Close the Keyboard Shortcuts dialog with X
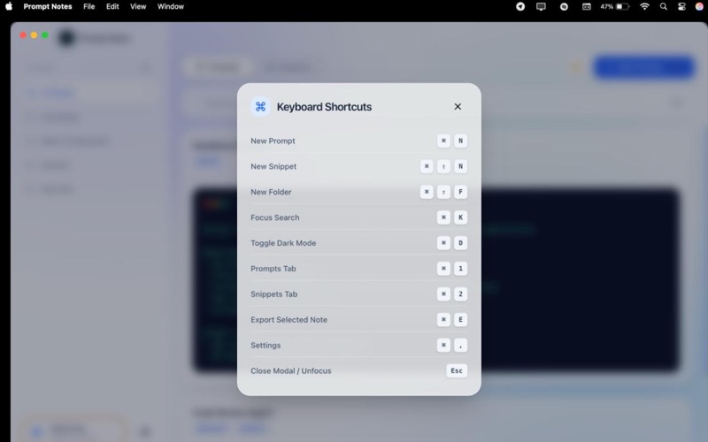 click(x=458, y=106)
